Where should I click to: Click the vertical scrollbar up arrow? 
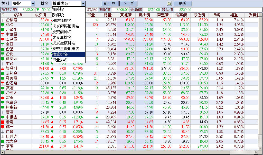click(260, 15)
